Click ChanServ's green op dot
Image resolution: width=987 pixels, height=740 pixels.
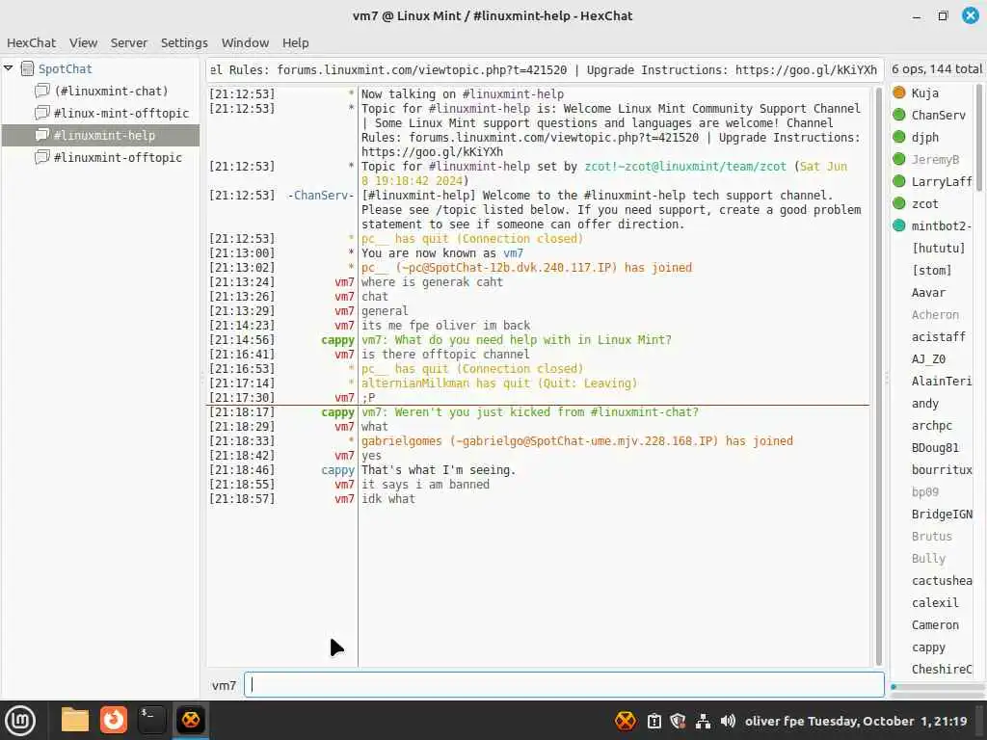[899, 115]
